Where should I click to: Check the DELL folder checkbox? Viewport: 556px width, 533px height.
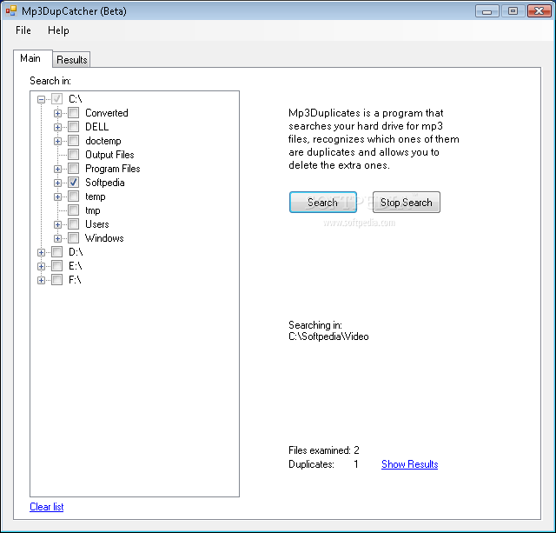[73, 127]
